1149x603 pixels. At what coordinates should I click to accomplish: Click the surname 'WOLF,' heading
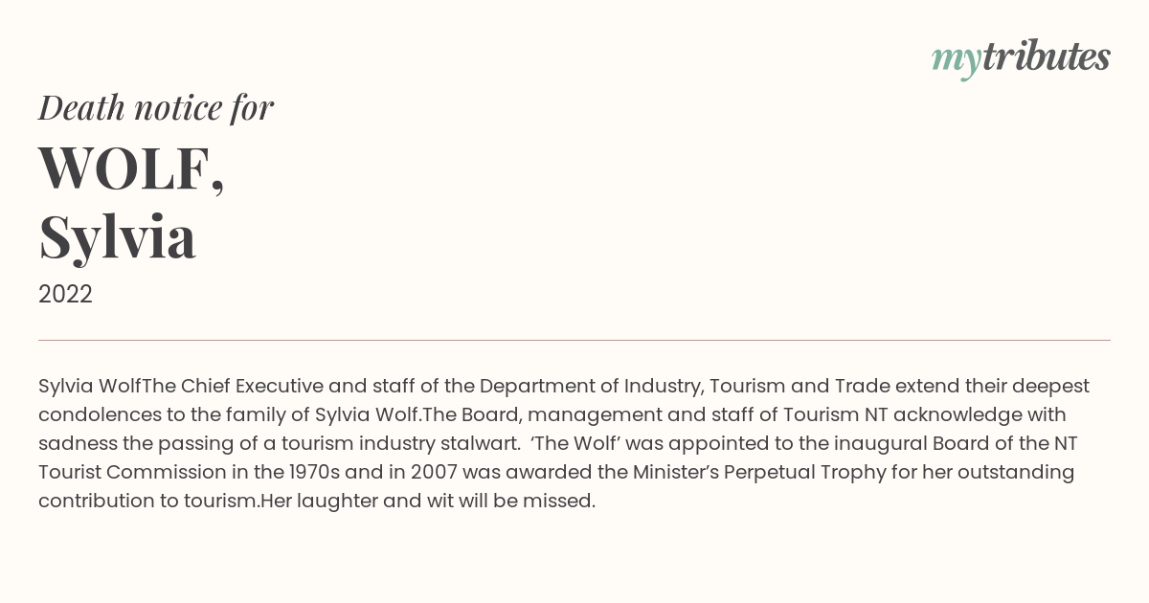pyautogui.click(x=132, y=168)
